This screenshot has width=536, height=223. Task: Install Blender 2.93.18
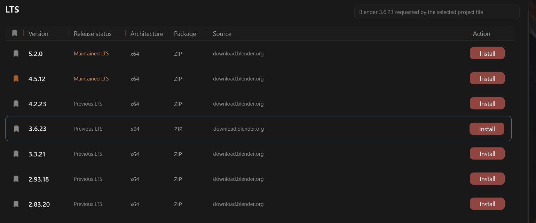click(487, 179)
